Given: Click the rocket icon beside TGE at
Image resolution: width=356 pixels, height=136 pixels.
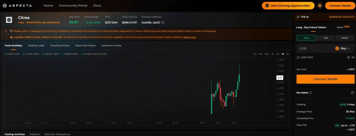Looking at the screenshot, I should point(298,17).
